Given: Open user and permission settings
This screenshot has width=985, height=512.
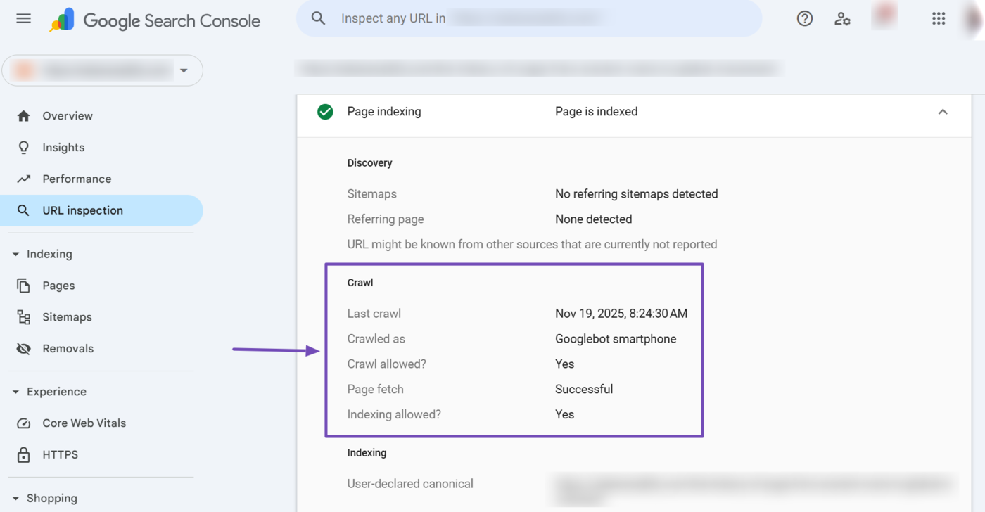Looking at the screenshot, I should (x=842, y=18).
